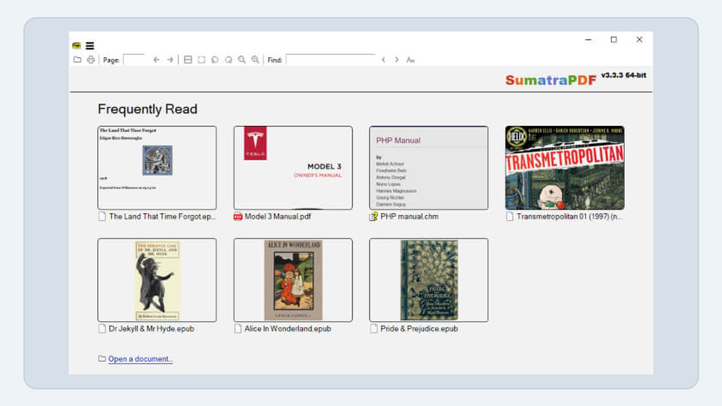Rotate the page right
Screen dimensions: 722x406
[x=229, y=60]
